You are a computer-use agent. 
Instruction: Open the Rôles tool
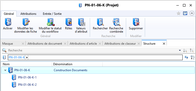(x=69, y=24)
